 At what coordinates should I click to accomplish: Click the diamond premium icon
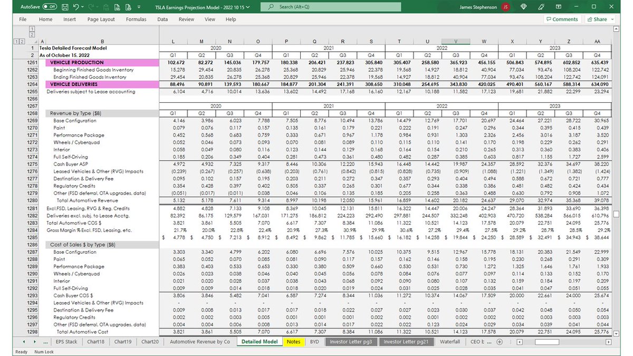(x=524, y=7)
